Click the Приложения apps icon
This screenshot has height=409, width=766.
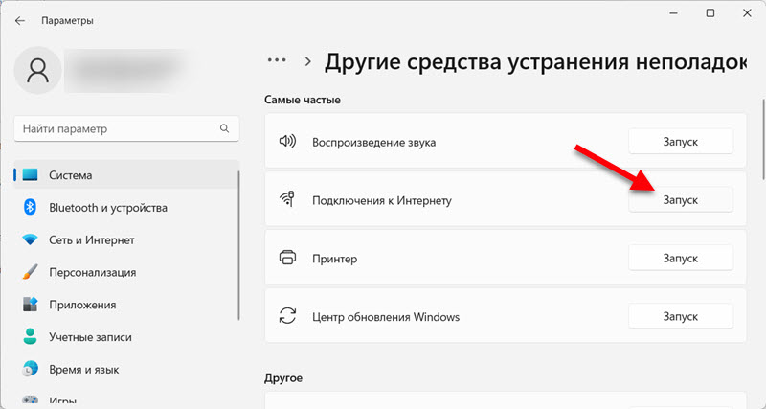tap(30, 305)
